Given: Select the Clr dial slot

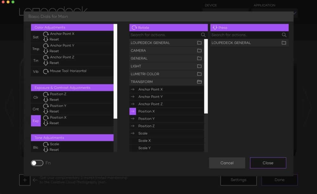Looking at the screenshot, I should pos(36,97).
